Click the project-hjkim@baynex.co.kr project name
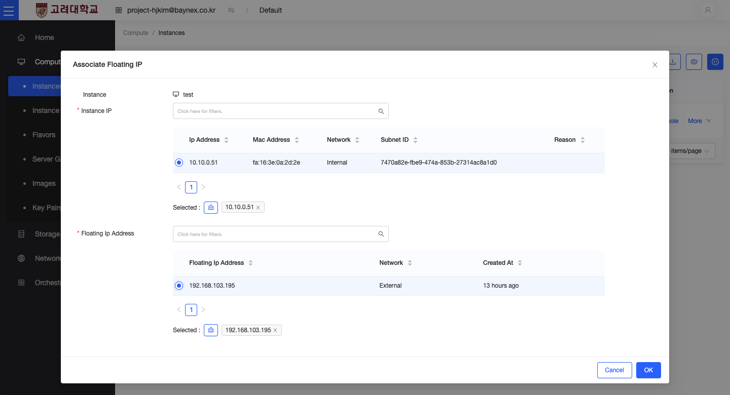 pyautogui.click(x=171, y=10)
